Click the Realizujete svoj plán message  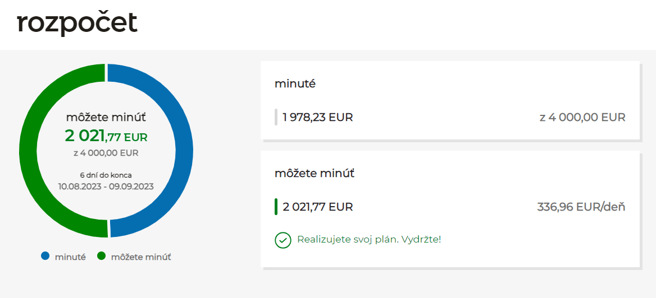[369, 240]
